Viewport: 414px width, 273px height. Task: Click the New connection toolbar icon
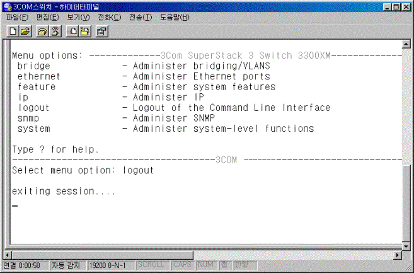(x=13, y=32)
